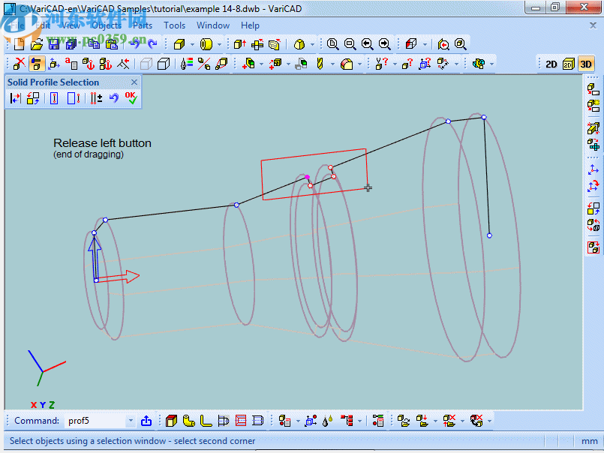This screenshot has height=453, width=604.
Task: Click the Undo arrow in the top toolbar
Action: pyautogui.click(x=134, y=44)
